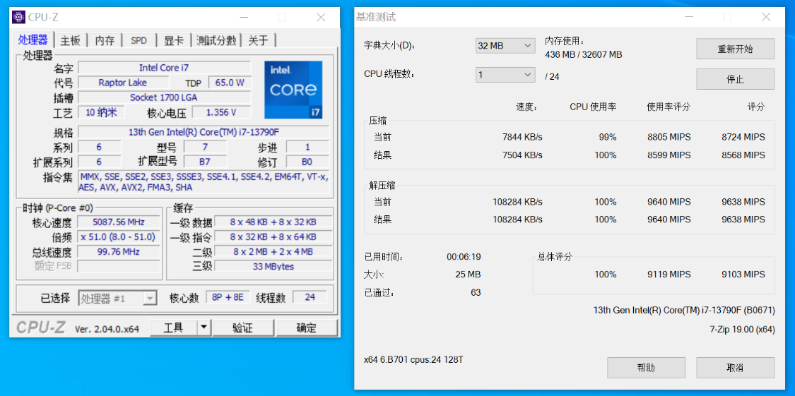Click compression result rating 8568 MIPS
Screen dimensions: 795x396
tap(743, 155)
